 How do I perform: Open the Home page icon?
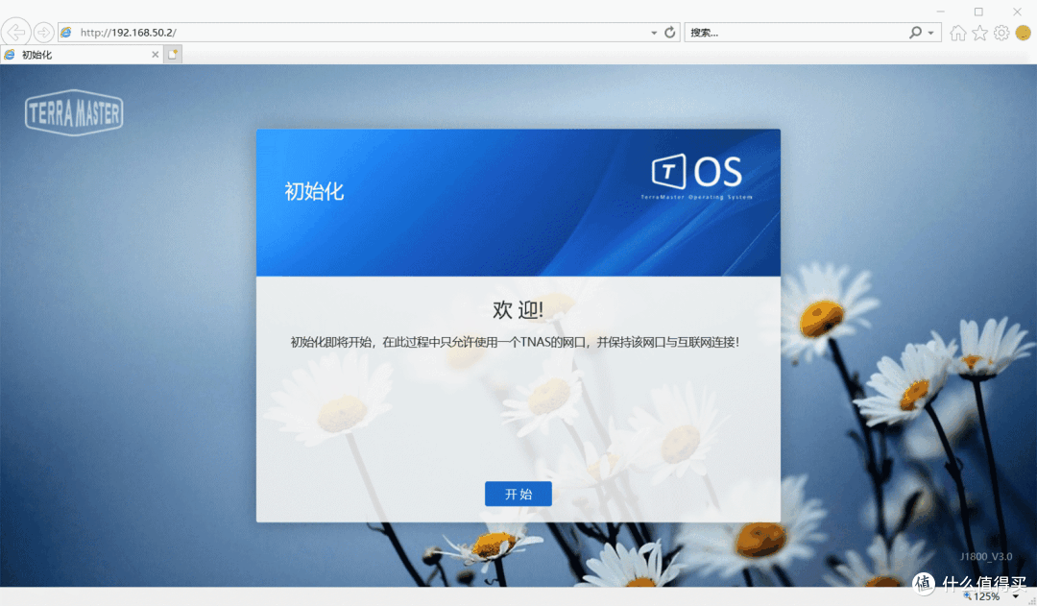click(957, 33)
